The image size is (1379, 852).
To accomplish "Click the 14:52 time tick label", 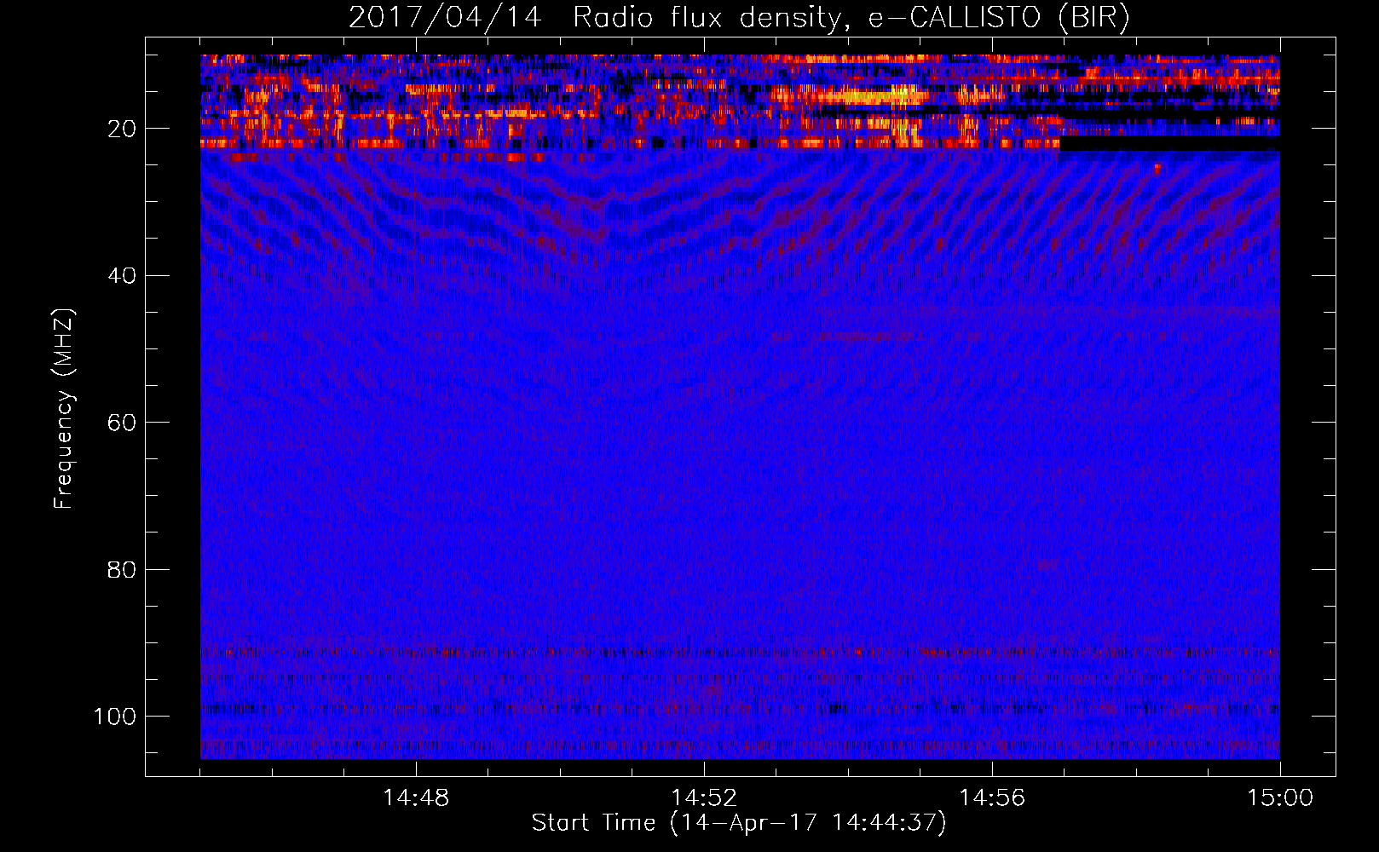I will pos(704,797).
